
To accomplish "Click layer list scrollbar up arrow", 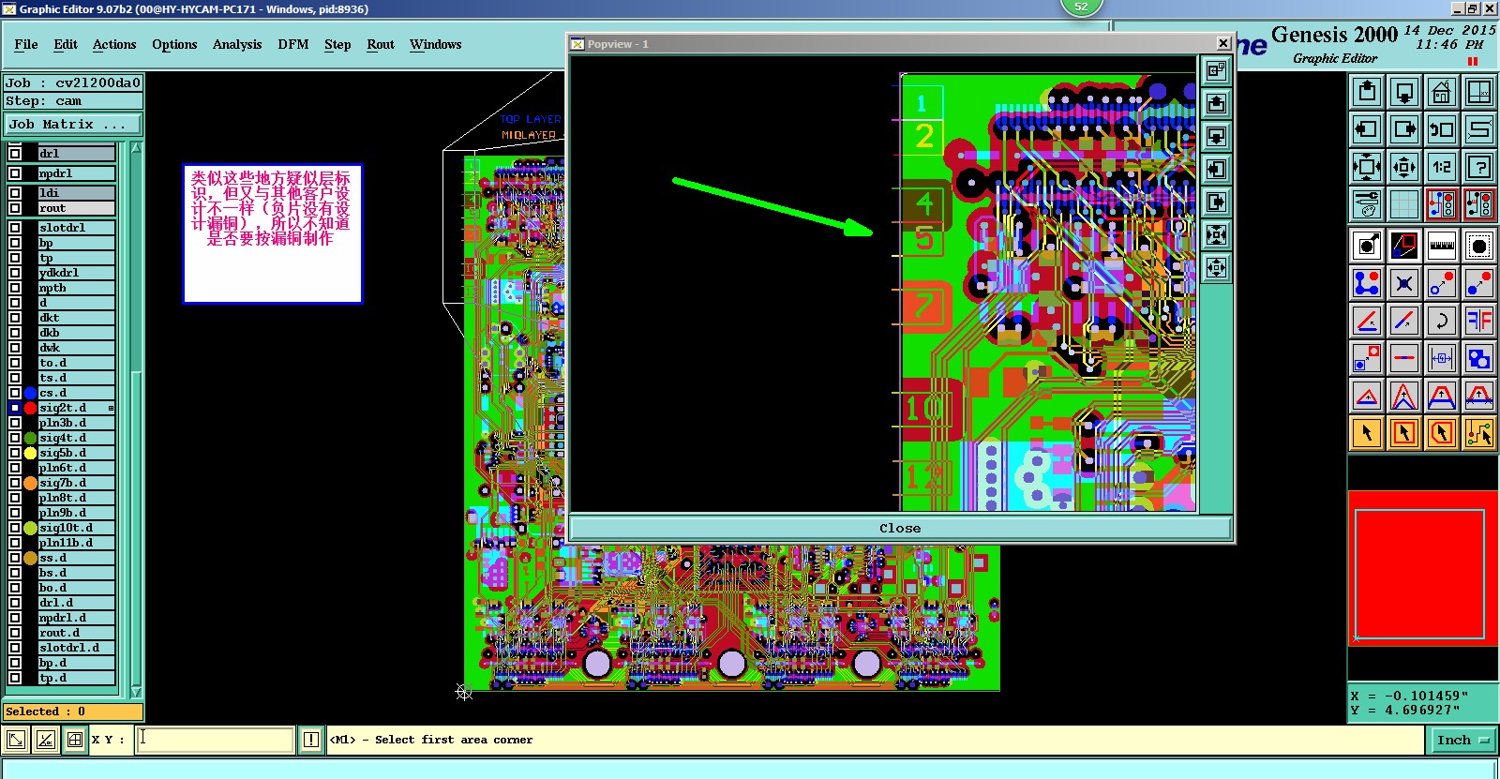I will click(136, 148).
